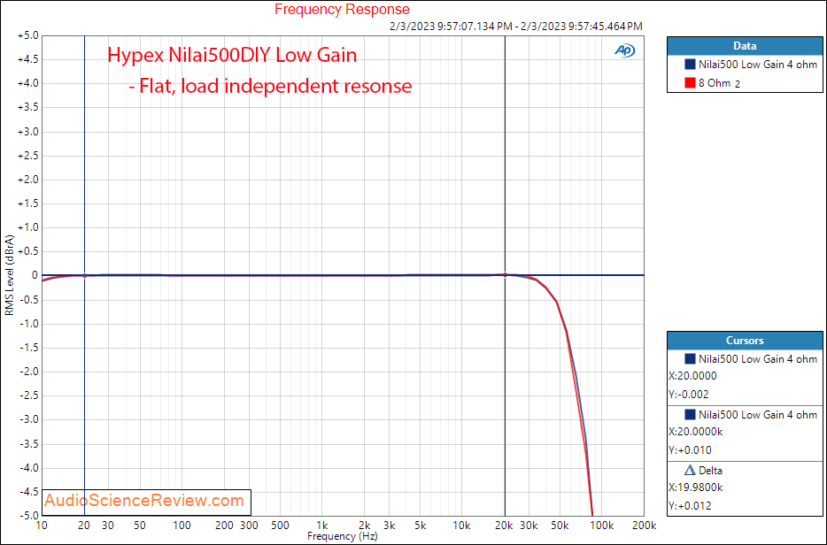Click the 'RMS Level (dBrA)' y-axis title
This screenshot has width=827, height=545.
tap(10, 276)
